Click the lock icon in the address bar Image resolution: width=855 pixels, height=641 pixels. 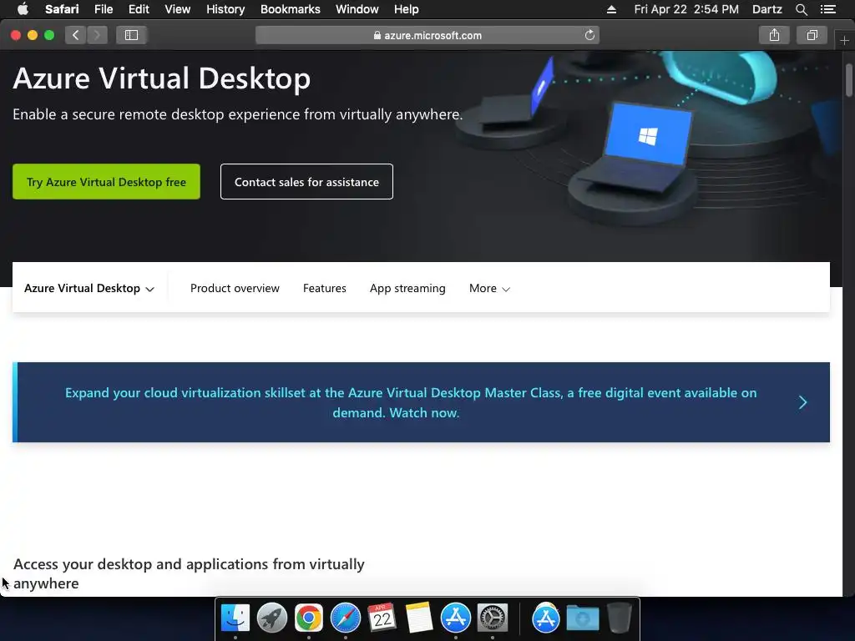377,35
